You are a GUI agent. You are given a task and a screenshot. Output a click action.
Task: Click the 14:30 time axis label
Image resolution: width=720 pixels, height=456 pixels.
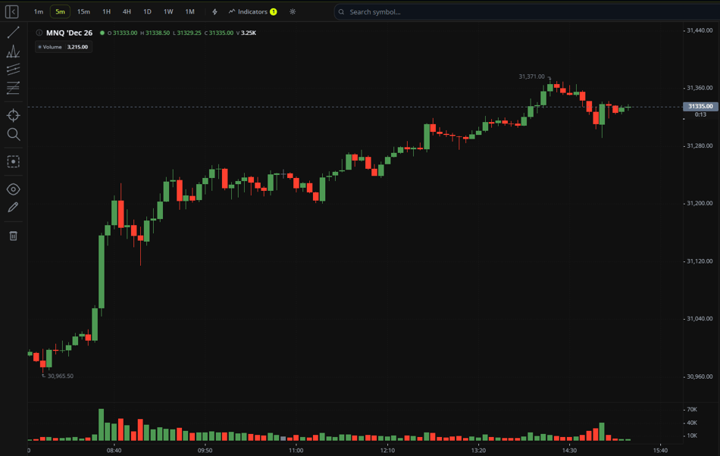click(x=569, y=450)
